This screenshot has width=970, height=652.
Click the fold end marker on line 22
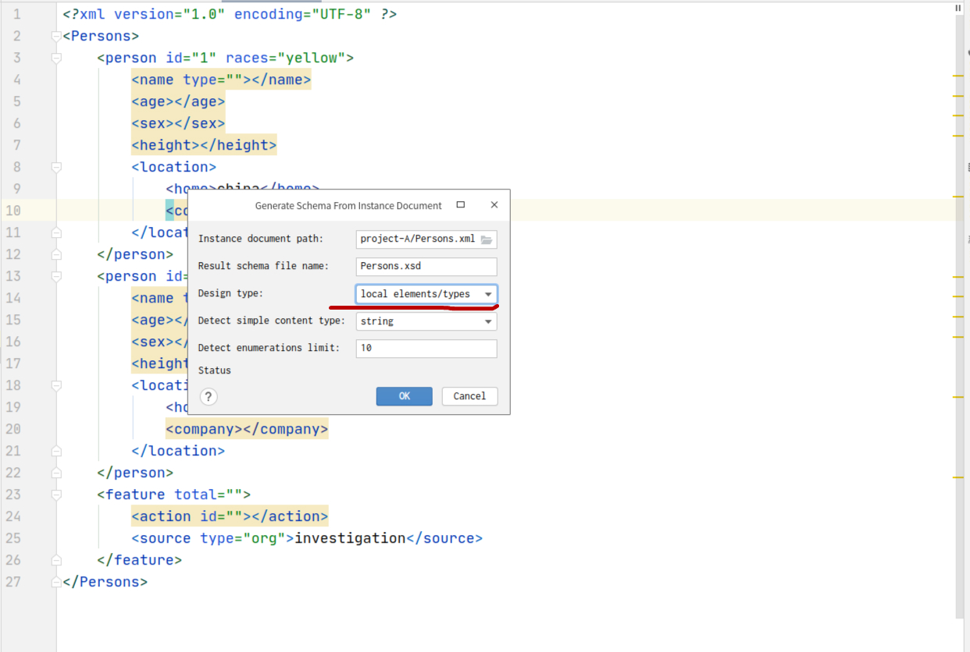56,473
